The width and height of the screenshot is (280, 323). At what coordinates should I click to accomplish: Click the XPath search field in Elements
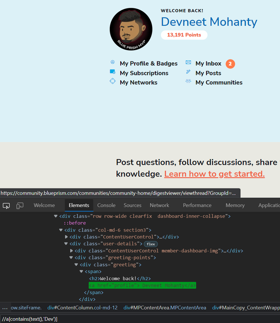(x=140, y=319)
